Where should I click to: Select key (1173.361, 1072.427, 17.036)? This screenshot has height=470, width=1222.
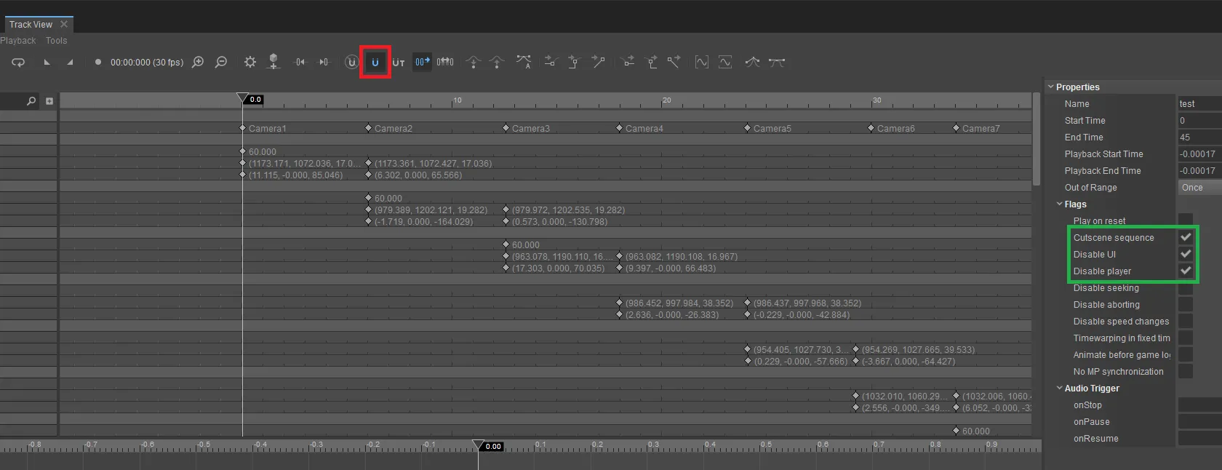[369, 163]
